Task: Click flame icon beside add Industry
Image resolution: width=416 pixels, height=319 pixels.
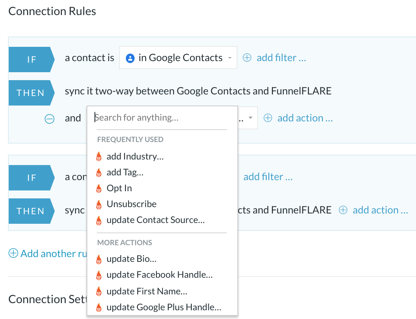Action: tap(99, 156)
